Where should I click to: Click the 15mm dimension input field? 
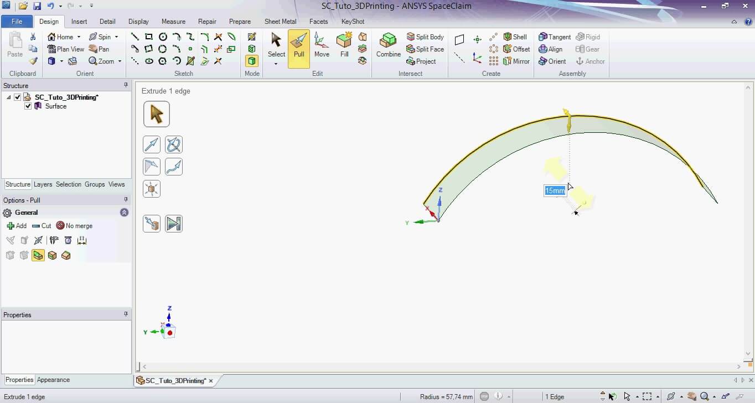(x=555, y=191)
